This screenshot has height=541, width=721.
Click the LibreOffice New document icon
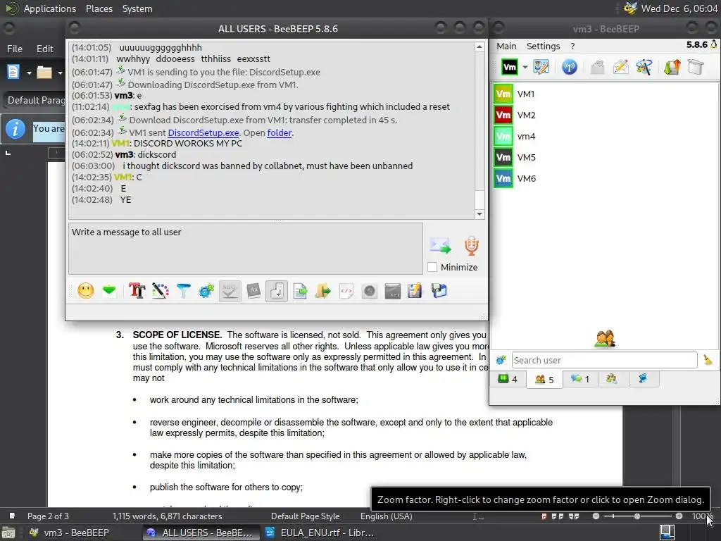[13, 73]
